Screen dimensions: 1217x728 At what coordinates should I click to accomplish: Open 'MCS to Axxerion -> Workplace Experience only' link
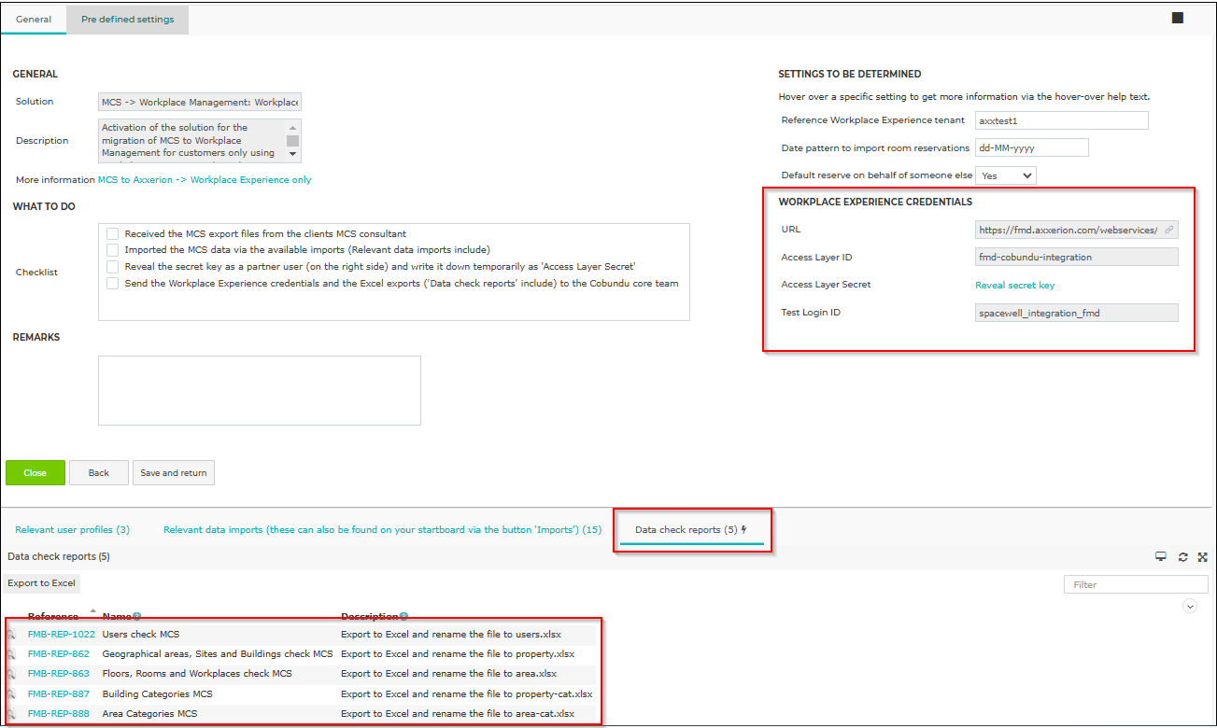205,180
